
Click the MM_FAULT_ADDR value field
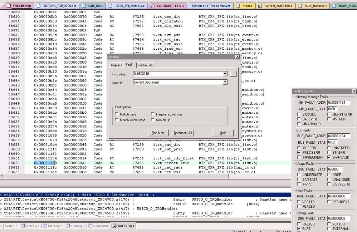(338, 103)
